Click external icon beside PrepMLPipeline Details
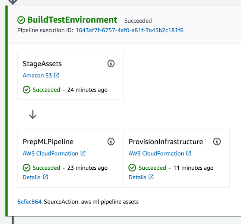This screenshot has width=241, height=224. coord(46,177)
